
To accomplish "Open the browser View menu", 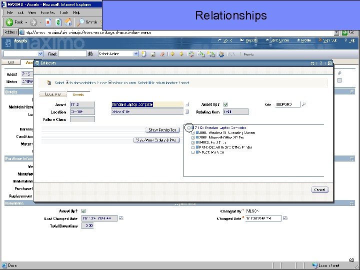I will click(x=32, y=12).
